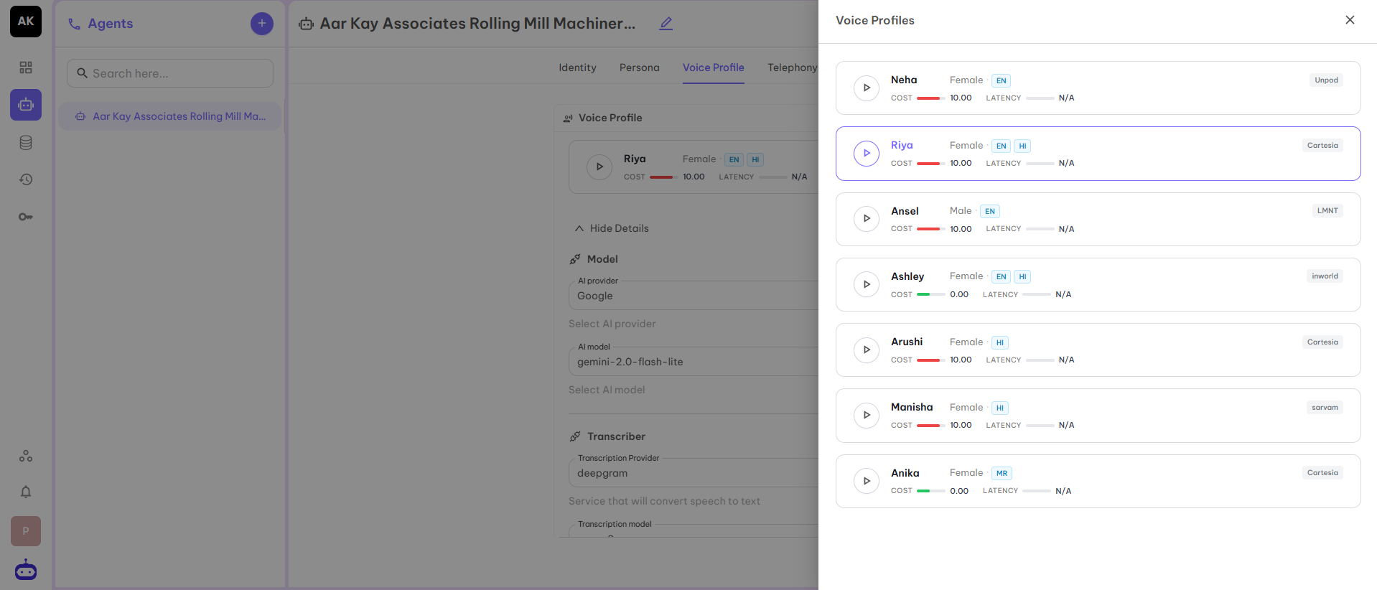The image size is (1377, 590).
Task: Select the Ashley voice profile name
Action: click(907, 276)
